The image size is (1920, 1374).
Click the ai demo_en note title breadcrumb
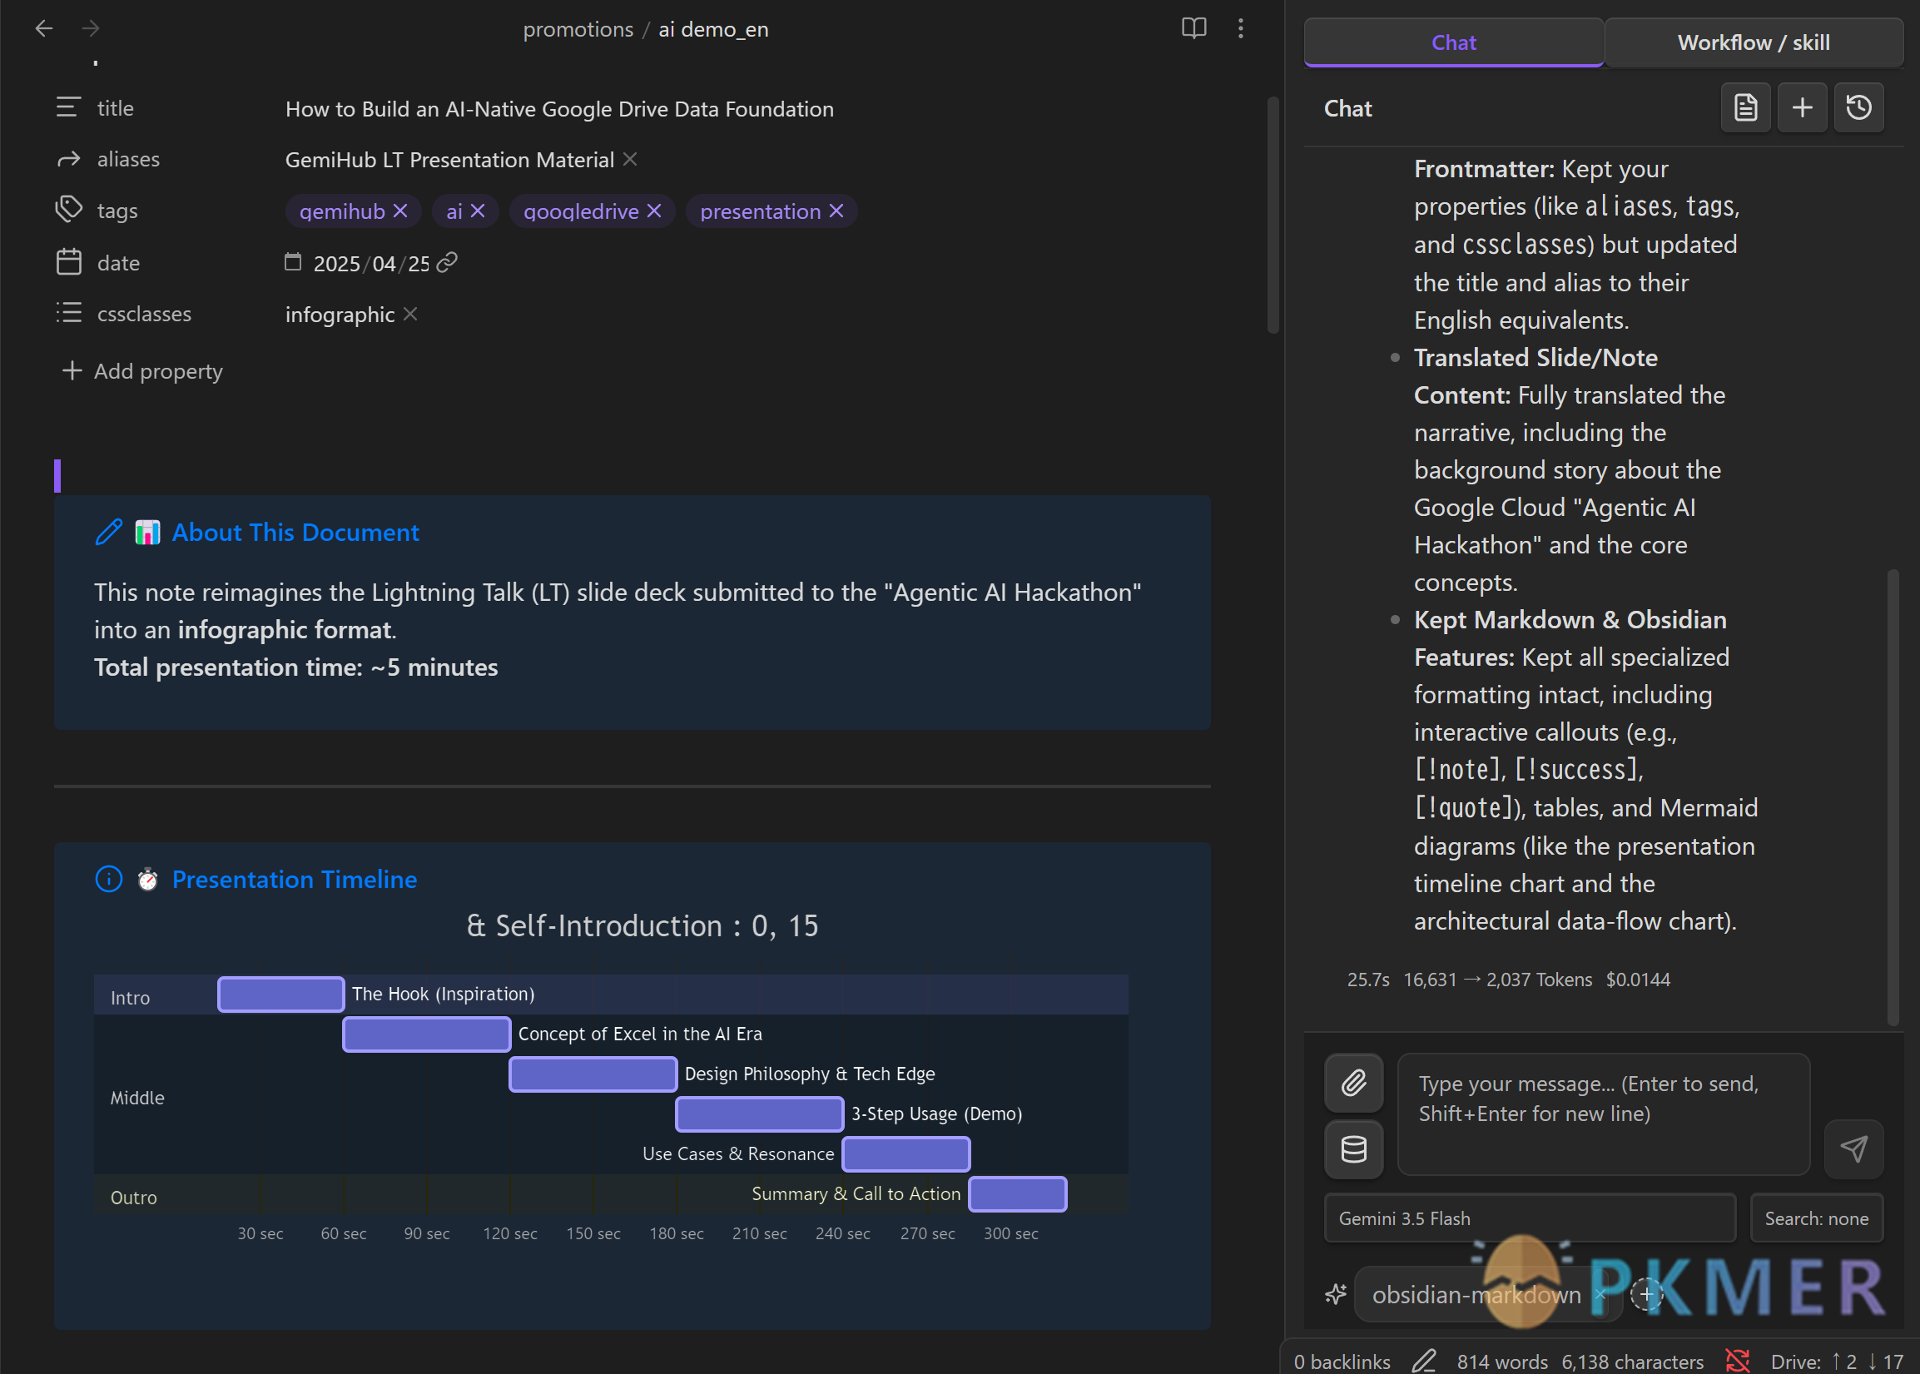tap(713, 30)
